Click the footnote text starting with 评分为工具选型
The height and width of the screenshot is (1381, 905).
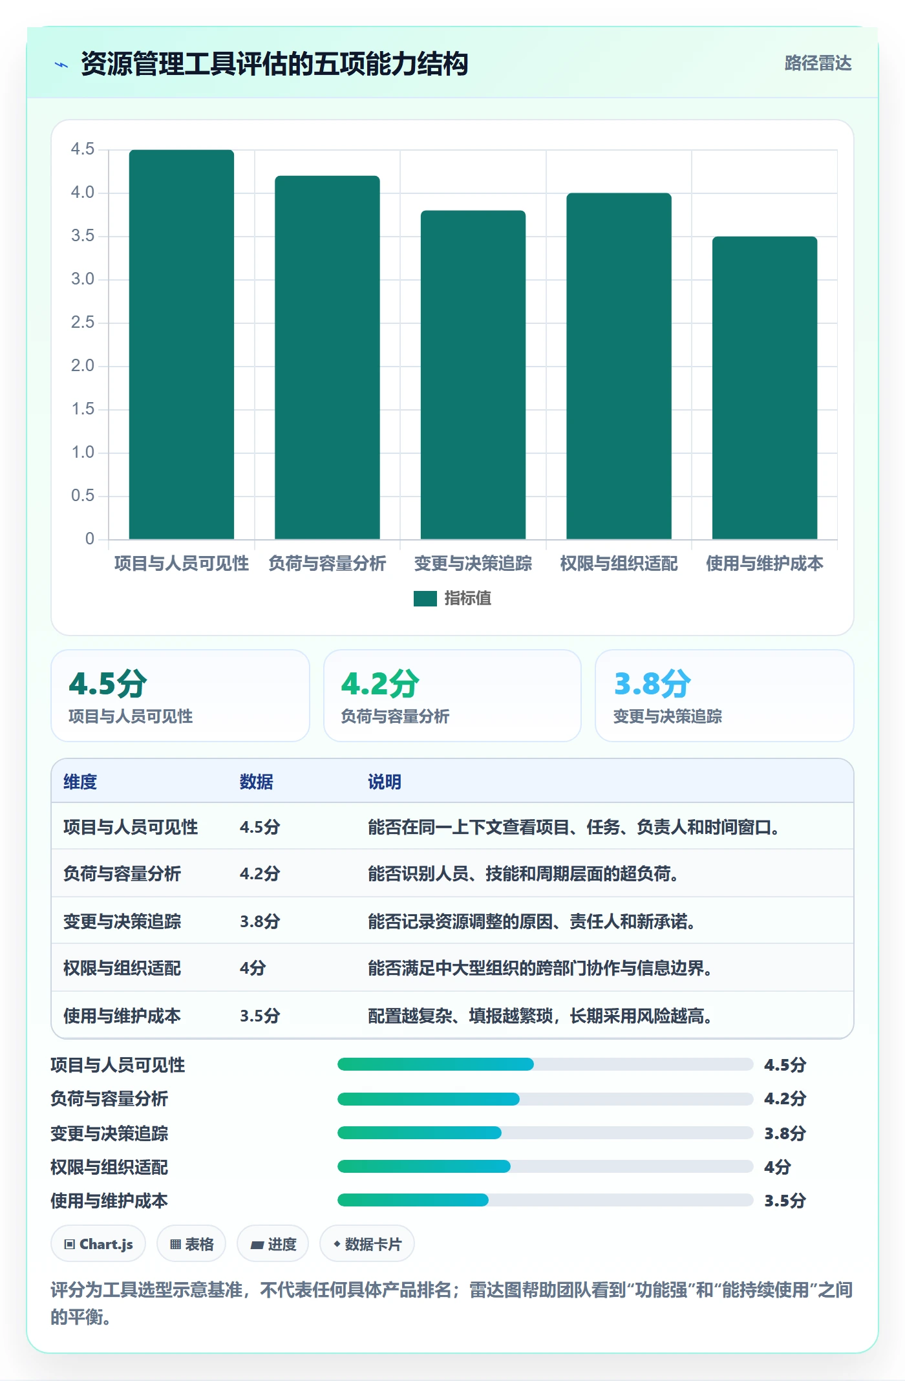click(451, 1303)
